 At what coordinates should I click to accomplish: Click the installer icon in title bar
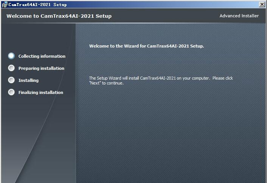pos(5,5)
